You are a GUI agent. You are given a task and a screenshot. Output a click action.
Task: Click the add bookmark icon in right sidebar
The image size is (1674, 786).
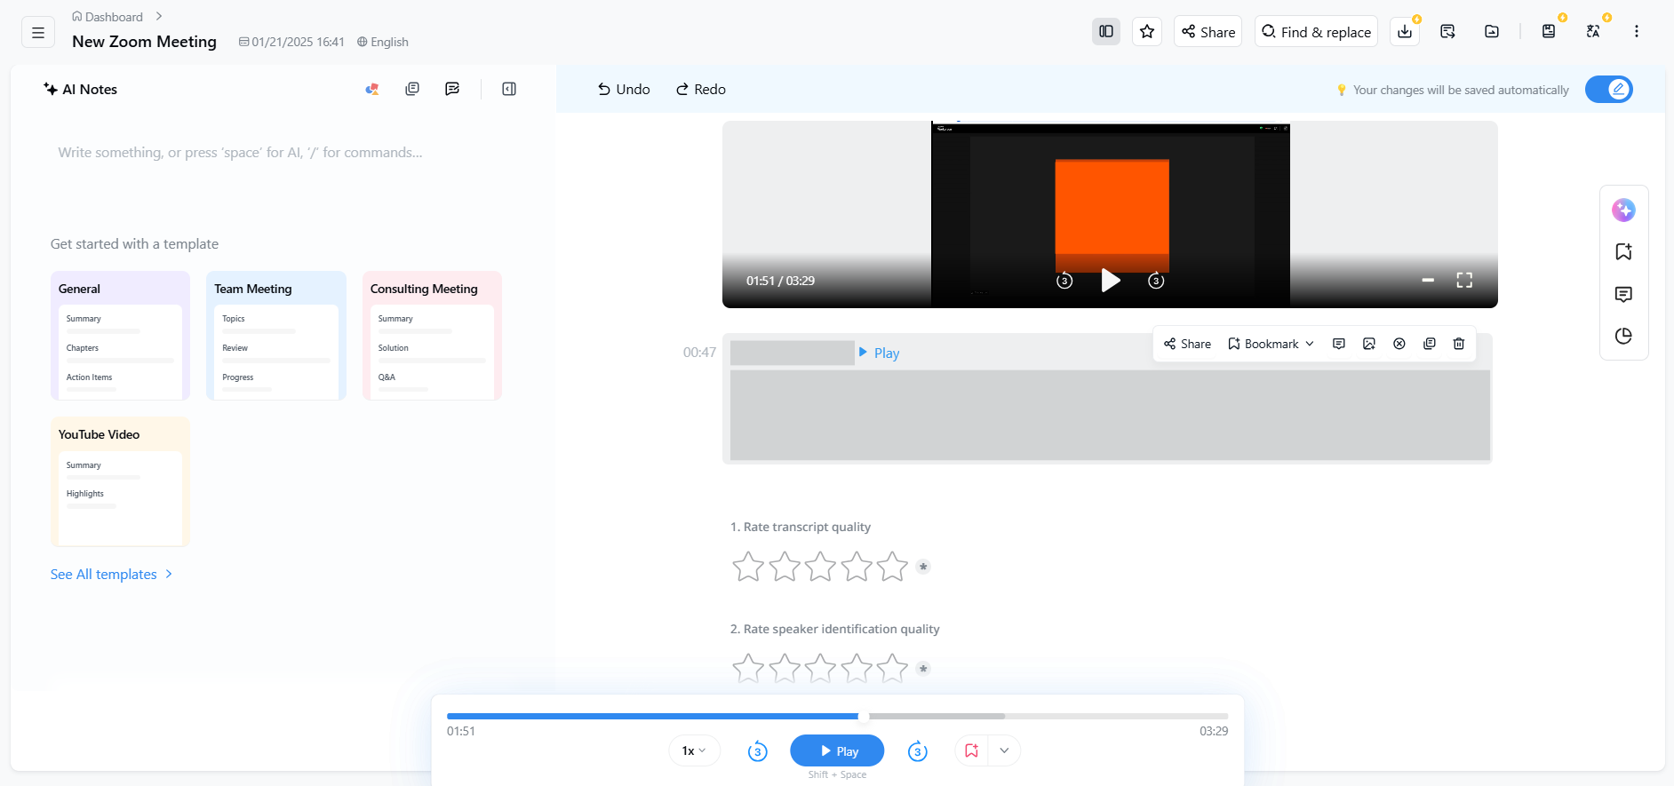[x=1623, y=252]
